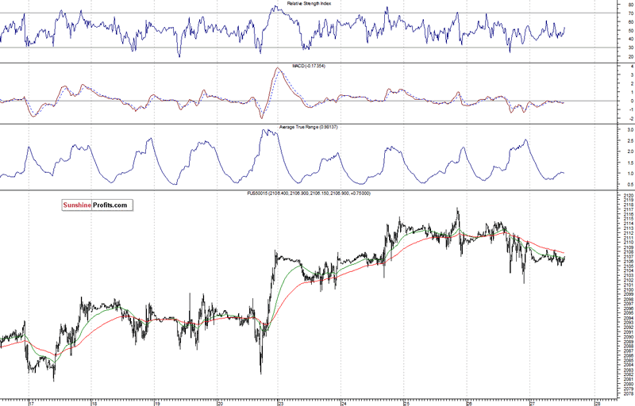Select the 3.0 value on ATR scale
The width and height of the screenshot is (635, 406).
(x=630, y=130)
